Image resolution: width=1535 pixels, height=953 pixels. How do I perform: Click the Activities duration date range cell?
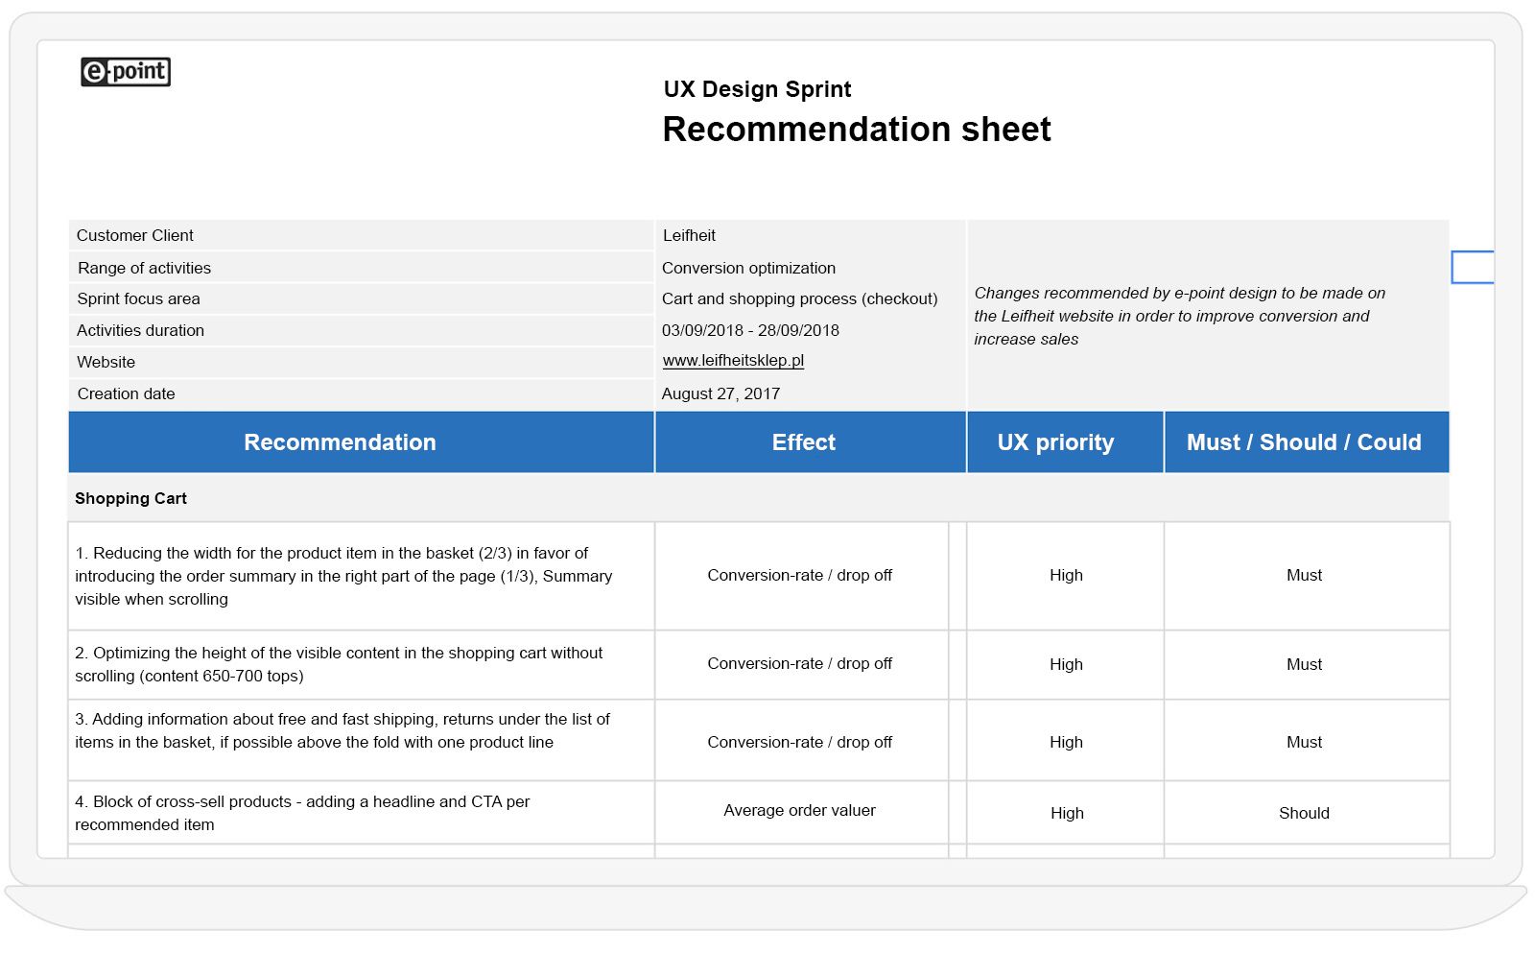750,330
